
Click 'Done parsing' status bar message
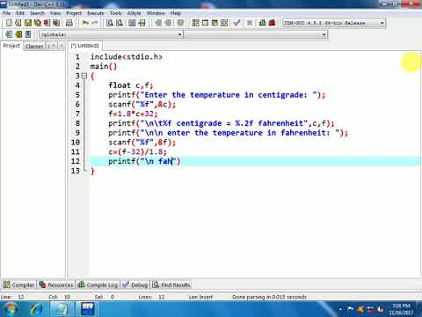(x=269, y=297)
